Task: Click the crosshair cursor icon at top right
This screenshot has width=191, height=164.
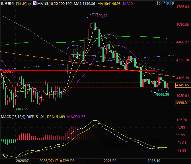Action: tap(159, 3)
